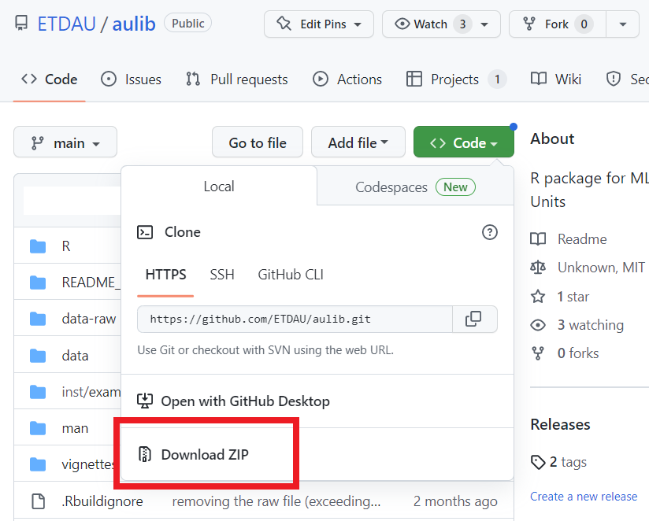This screenshot has height=521, width=649.
Task: Click the Security shield icon
Action: tap(613, 79)
